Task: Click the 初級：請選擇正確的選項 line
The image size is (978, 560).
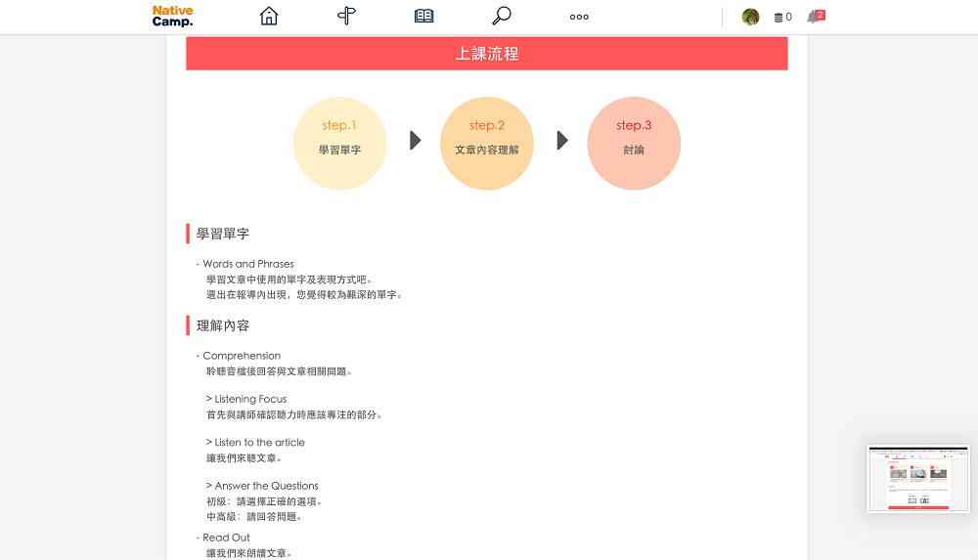Action: [264, 501]
